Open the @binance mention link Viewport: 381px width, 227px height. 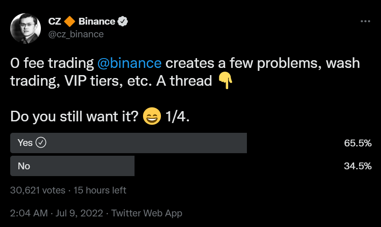tap(129, 63)
